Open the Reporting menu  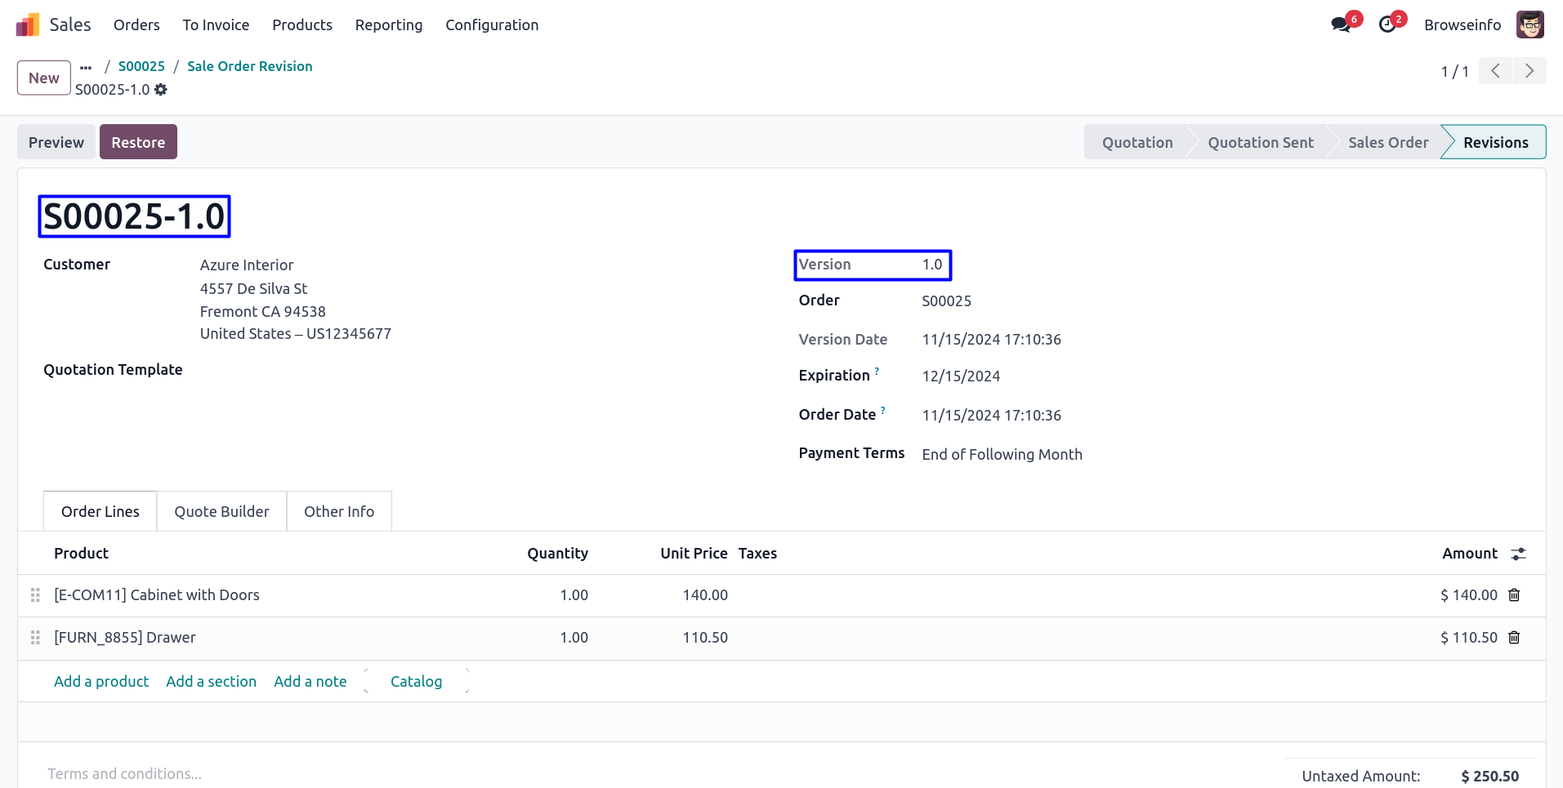pyautogui.click(x=389, y=25)
